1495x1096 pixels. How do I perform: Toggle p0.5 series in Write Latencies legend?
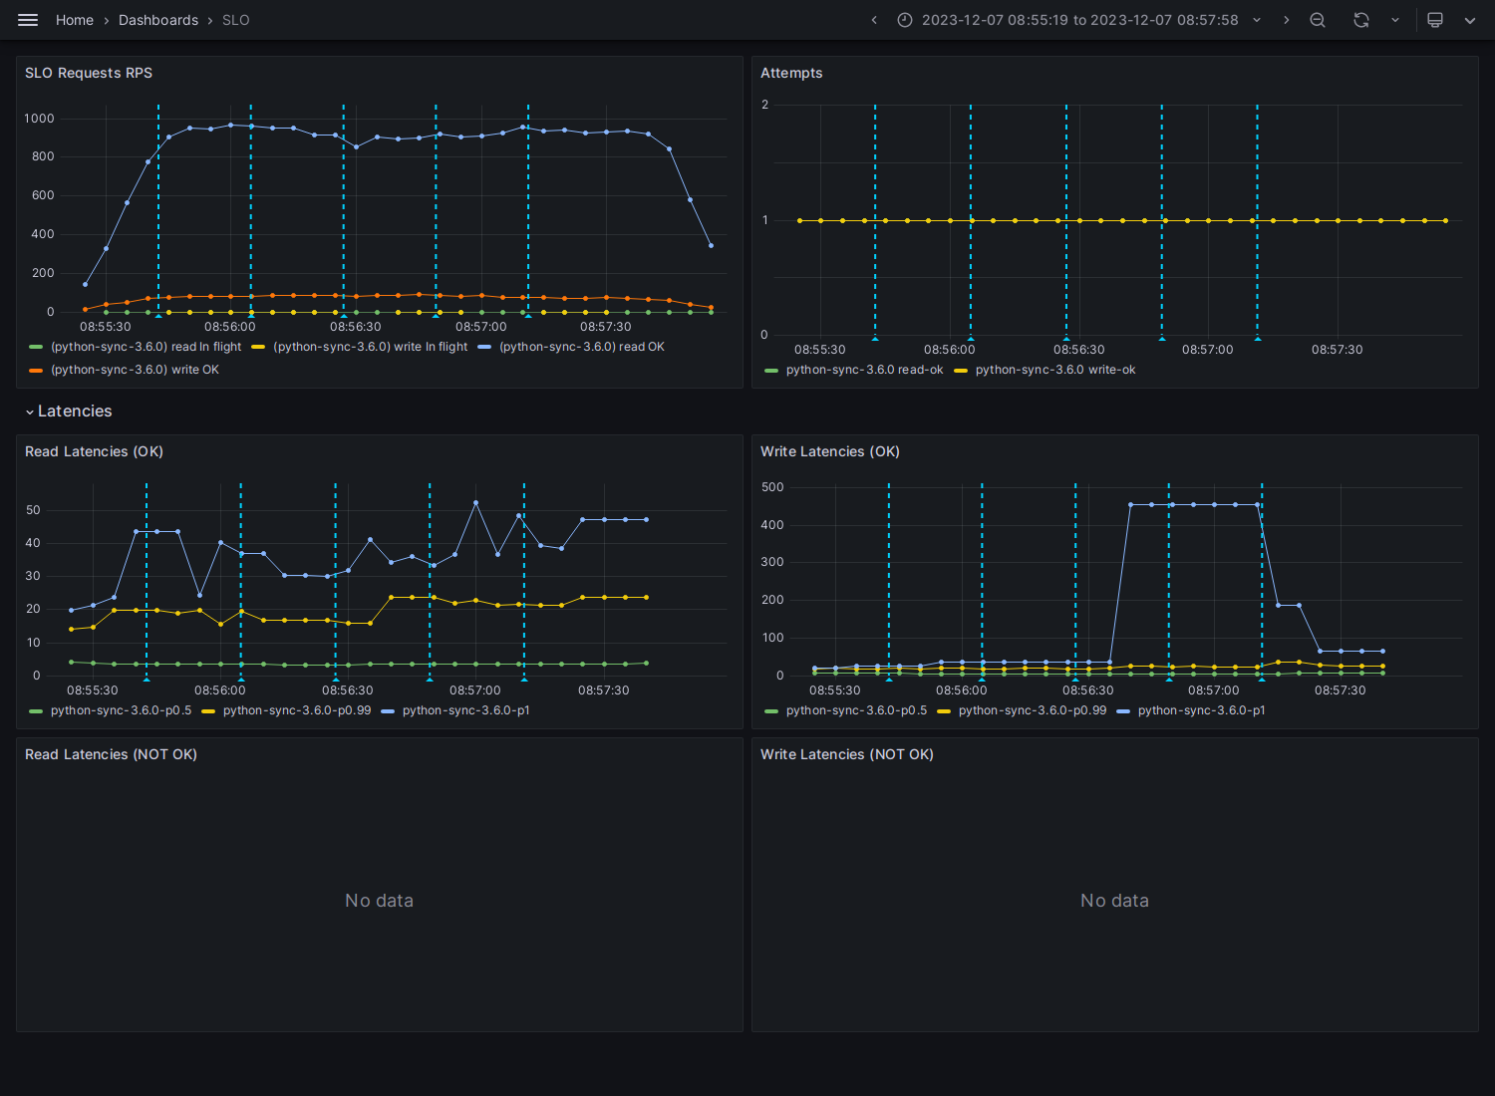pyautogui.click(x=856, y=710)
